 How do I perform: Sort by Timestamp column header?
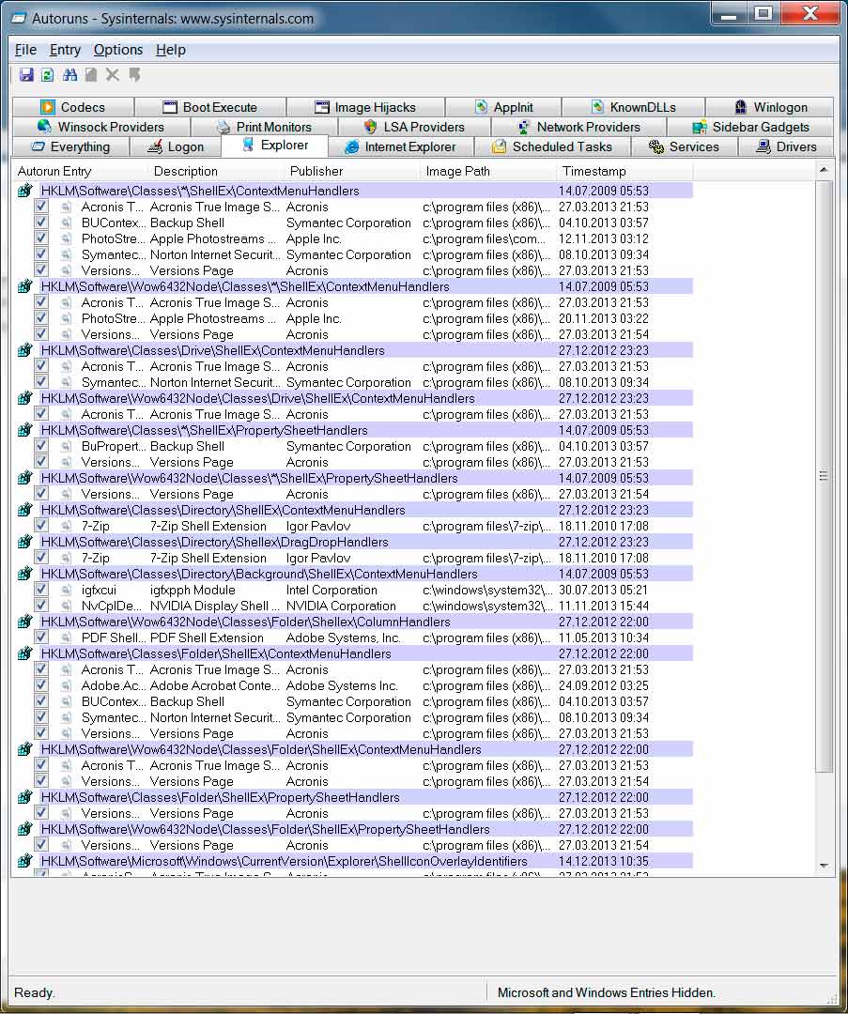point(624,172)
